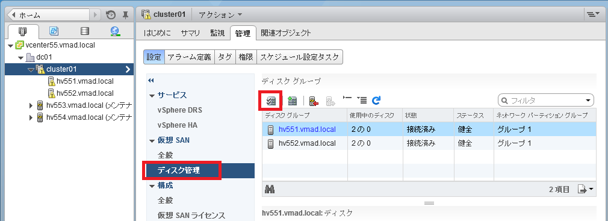Sort by ステータス column header
608x221 pixels.
coord(473,115)
